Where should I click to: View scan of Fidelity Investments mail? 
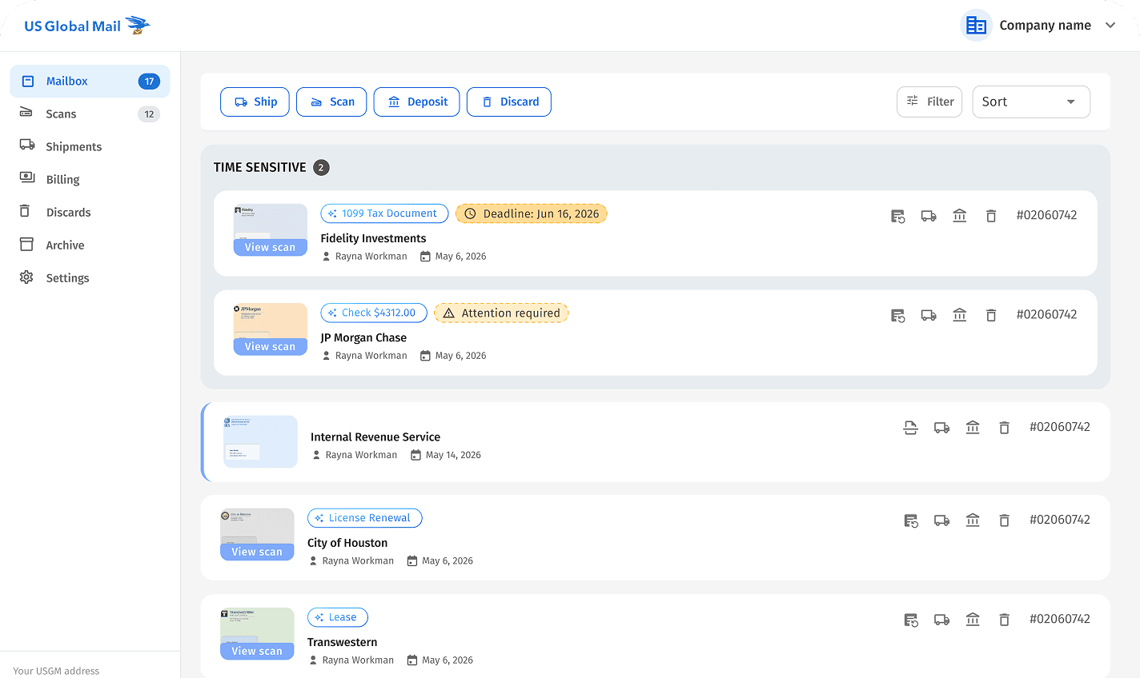271,247
